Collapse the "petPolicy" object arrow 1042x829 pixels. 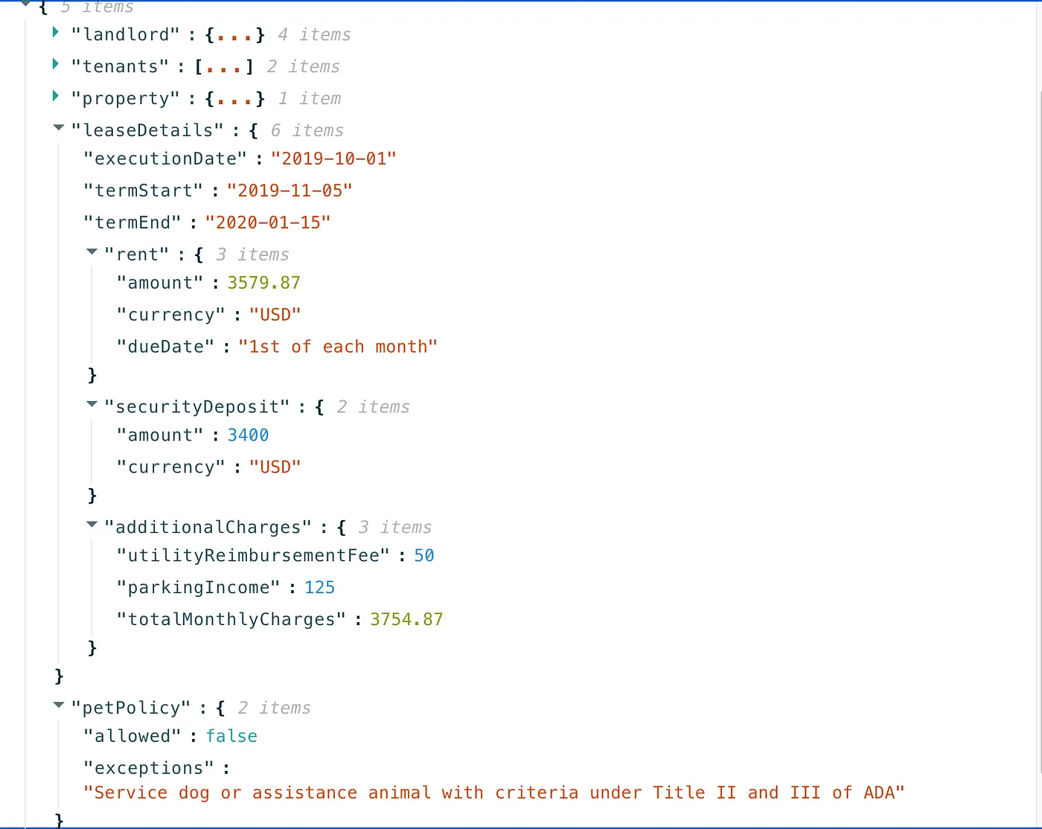(59, 705)
